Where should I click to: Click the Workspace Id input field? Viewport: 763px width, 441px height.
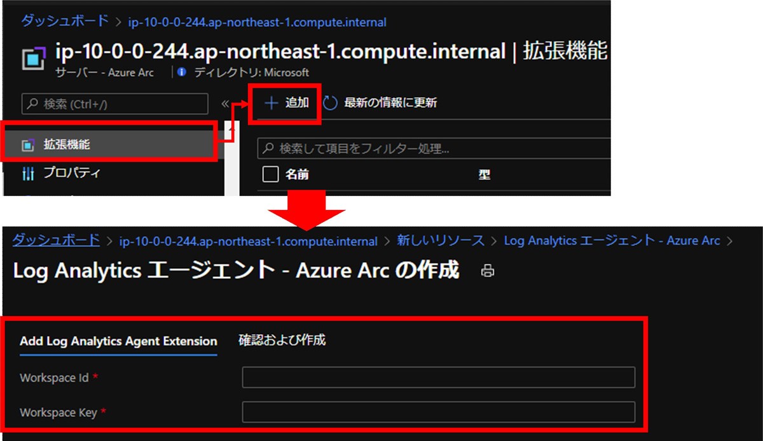[x=439, y=377]
